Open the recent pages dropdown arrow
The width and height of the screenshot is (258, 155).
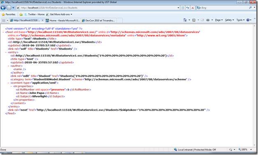point(13,8)
